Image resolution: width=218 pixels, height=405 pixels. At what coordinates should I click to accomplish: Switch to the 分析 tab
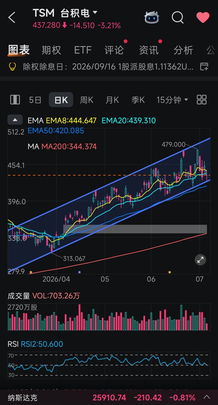pos(183,50)
